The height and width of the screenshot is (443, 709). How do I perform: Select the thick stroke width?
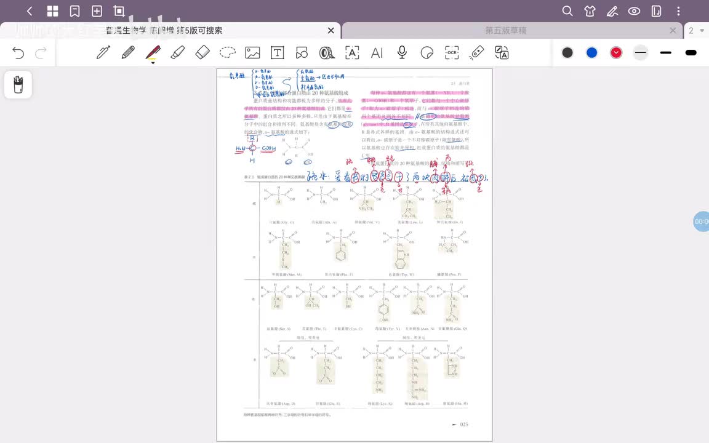click(691, 53)
